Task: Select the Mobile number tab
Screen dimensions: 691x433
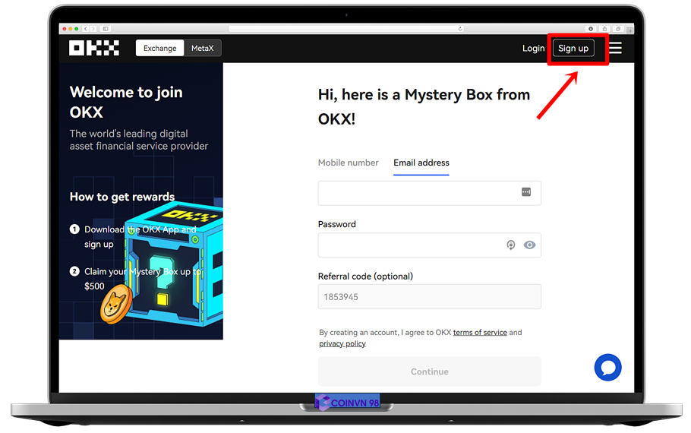Action: [348, 163]
